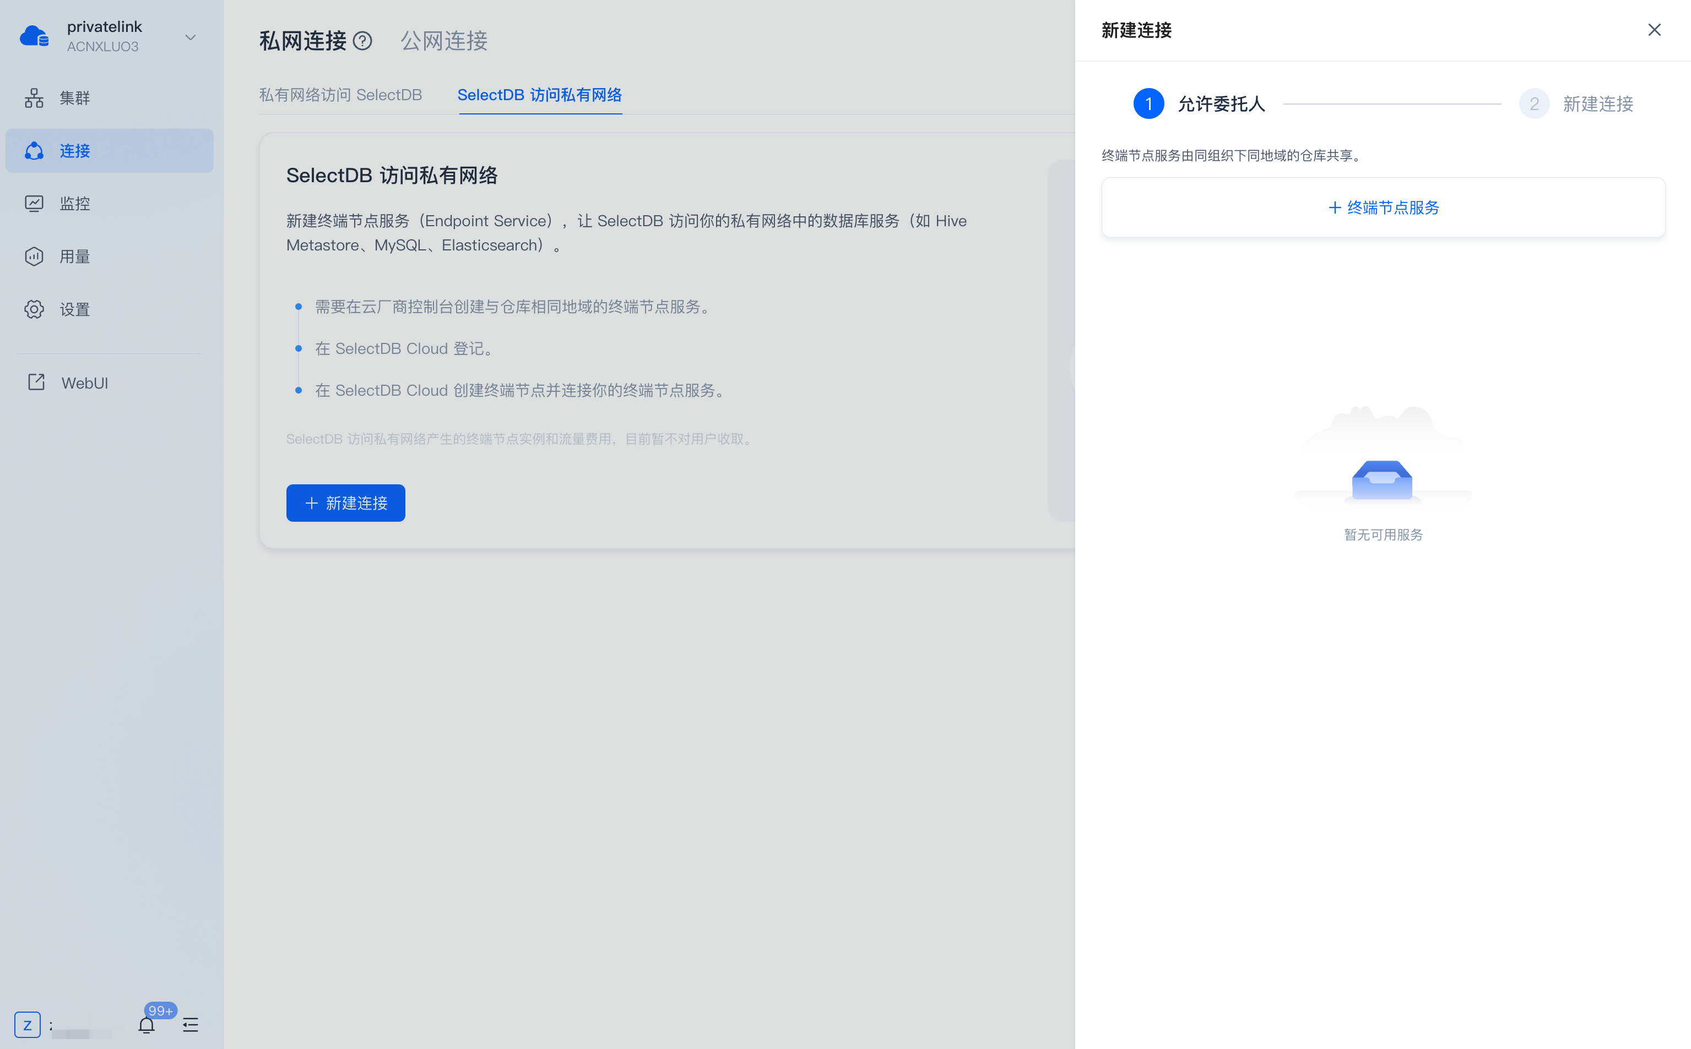The width and height of the screenshot is (1691, 1049).
Task: Click the blue 新建连接 button
Action: click(346, 503)
